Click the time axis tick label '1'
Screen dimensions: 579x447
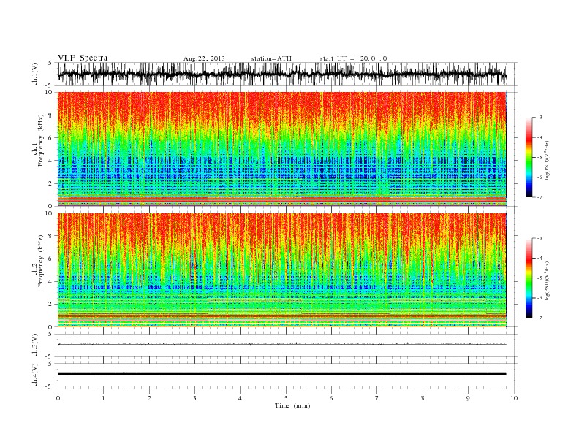point(103,398)
